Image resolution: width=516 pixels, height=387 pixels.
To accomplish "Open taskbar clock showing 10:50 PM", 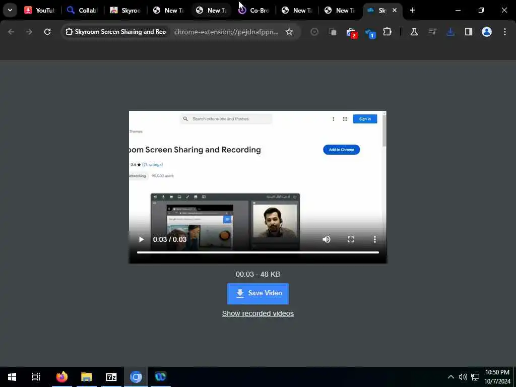I will click(x=497, y=377).
